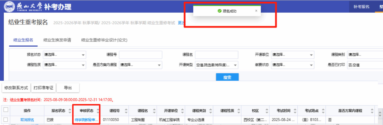The width and height of the screenshot is (383, 125).
Task: Click the 打印准考证 button
Action: (x=43, y=88)
